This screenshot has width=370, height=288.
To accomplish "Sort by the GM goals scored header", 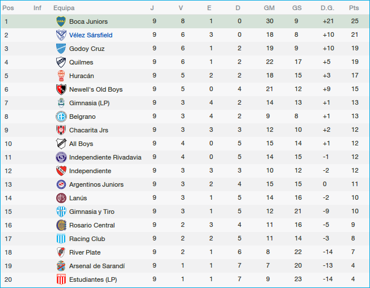I will pyautogui.click(x=270, y=8).
